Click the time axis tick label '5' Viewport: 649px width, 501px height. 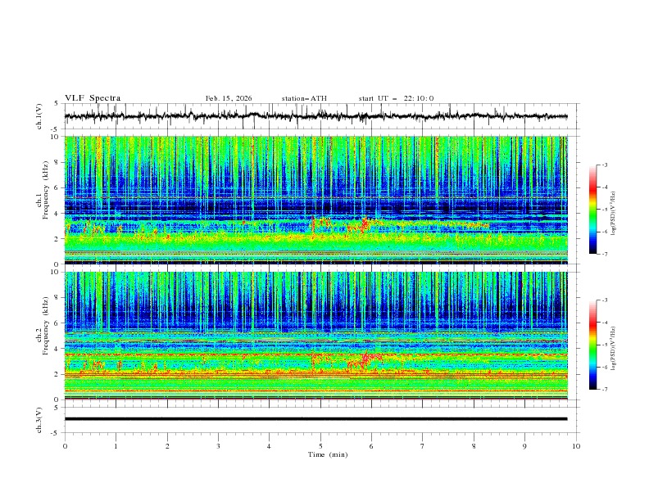coord(320,446)
